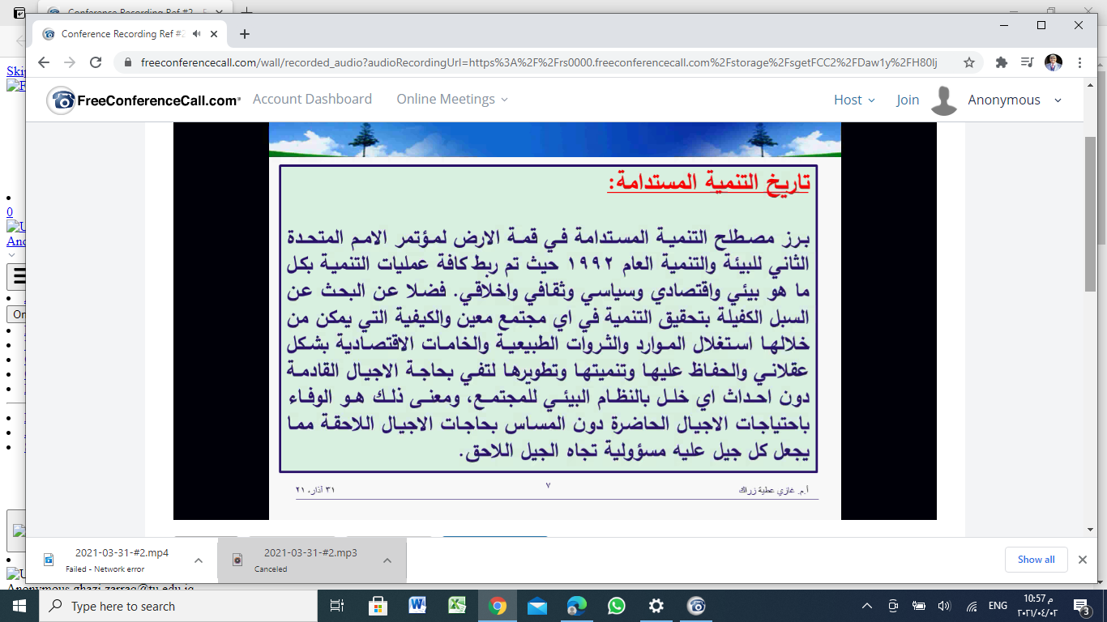Click Show all downloads button
Screen dimensions: 1107x622
[x=1036, y=560]
